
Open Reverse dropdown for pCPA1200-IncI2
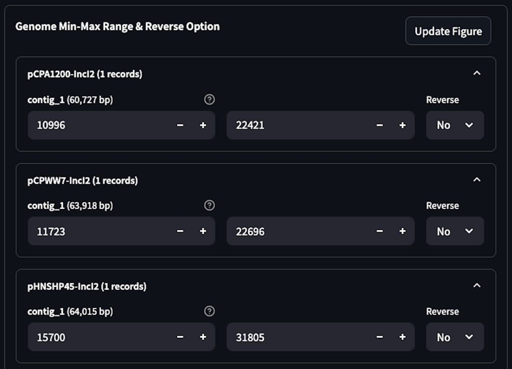click(455, 125)
